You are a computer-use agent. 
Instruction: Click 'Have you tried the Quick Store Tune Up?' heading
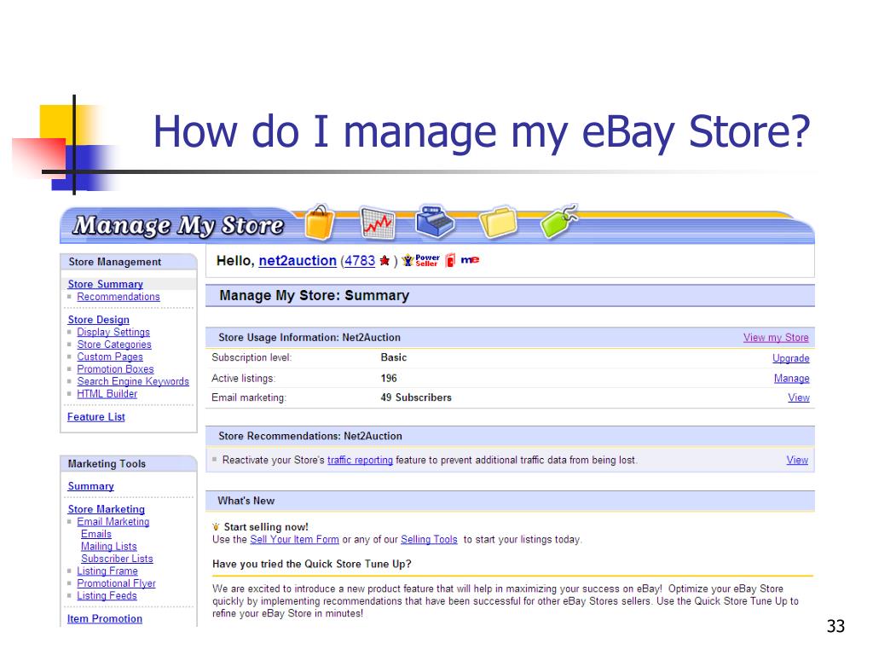[312, 565]
